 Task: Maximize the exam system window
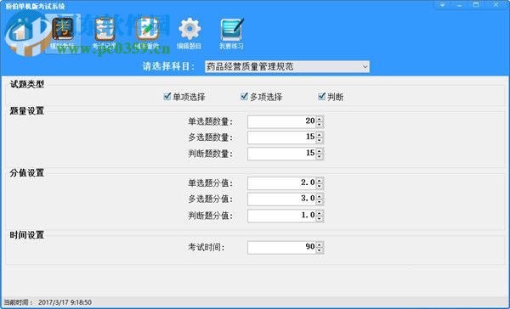tap(476, 4)
